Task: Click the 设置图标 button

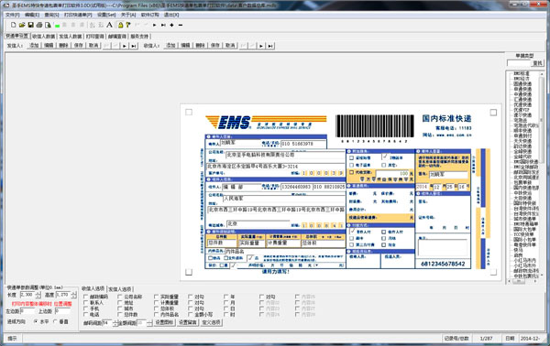Action: [x=165, y=322]
